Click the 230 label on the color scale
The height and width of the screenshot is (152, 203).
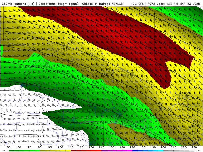click(x=194, y=147)
